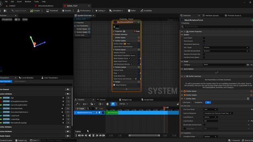Toggle the Interpolated Spawning checkbox
Viewport: 253px width, 142px height.
(x=204, y=44)
